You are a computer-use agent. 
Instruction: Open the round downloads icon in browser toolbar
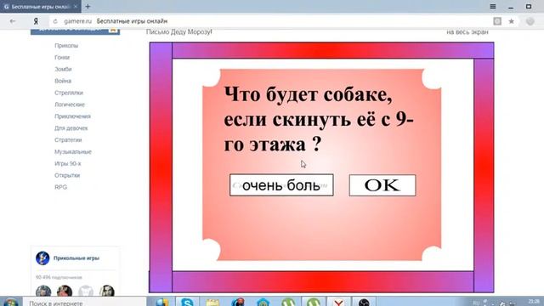[530, 21]
